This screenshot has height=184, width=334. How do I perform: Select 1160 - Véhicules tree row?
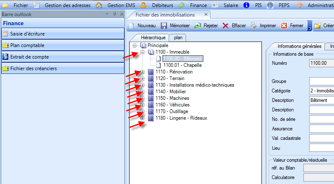coord(172,105)
